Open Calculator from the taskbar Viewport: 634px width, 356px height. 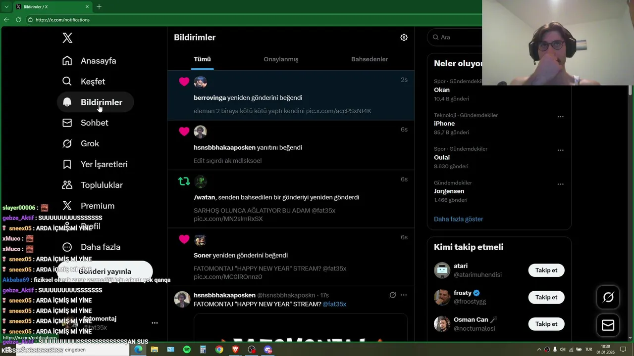point(203,350)
